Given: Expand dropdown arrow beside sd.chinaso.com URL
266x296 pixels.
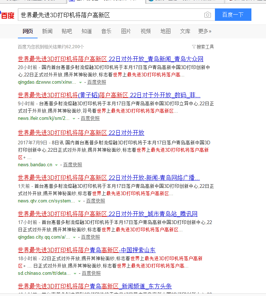Looking at the screenshot, I should [75, 274].
